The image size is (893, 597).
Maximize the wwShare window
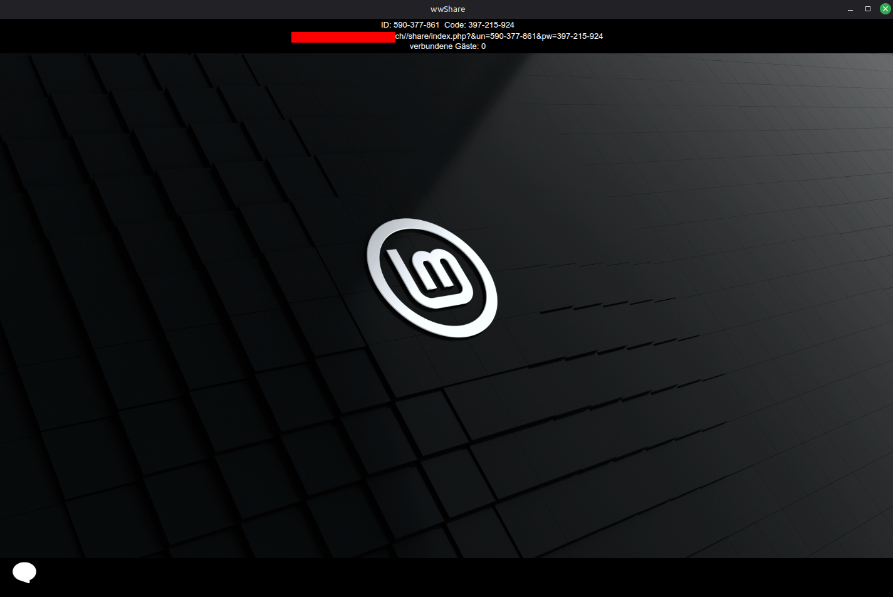click(x=868, y=9)
